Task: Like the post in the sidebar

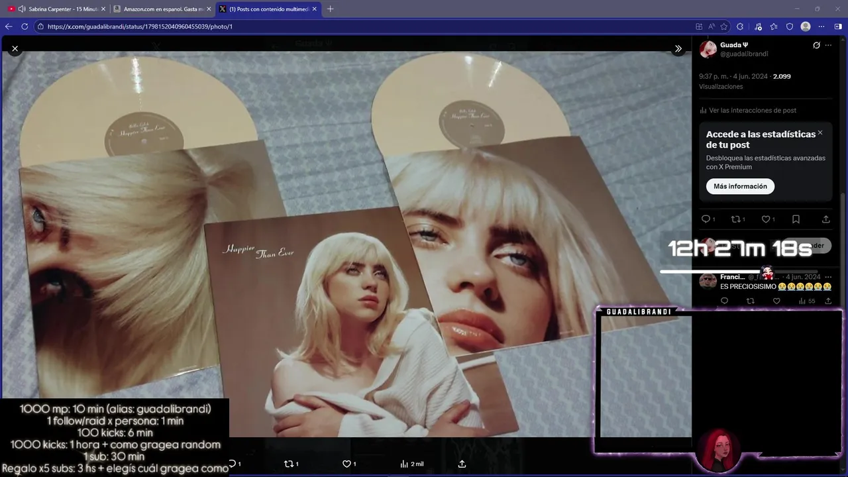Action: click(766, 219)
